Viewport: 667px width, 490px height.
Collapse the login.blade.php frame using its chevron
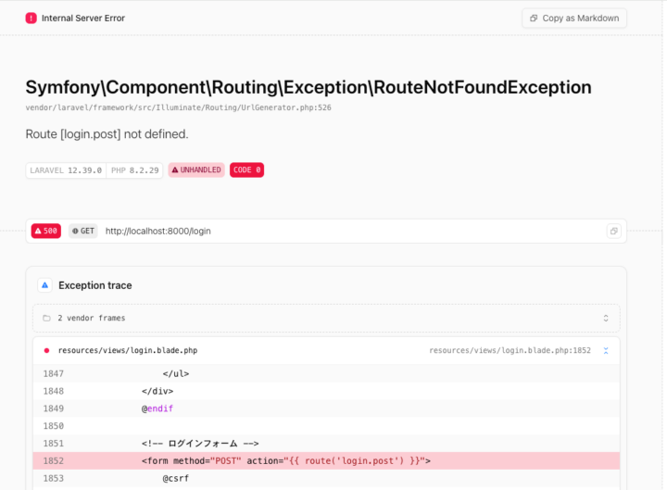point(606,351)
